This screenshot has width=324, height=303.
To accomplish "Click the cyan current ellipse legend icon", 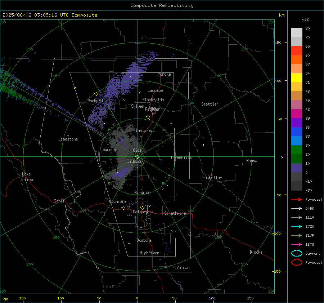I will [297, 253].
